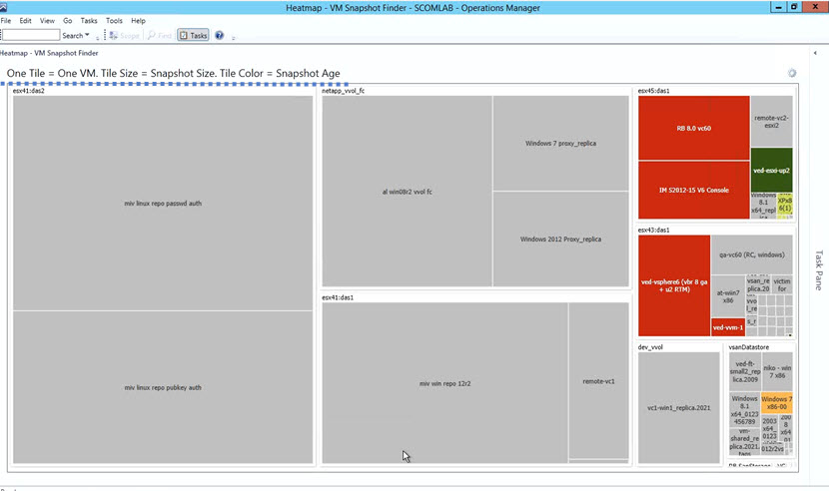Screen dimensions: 829x491
Task: Click the red IM S2012-15 V6 Console tile
Action: pyautogui.click(x=693, y=190)
